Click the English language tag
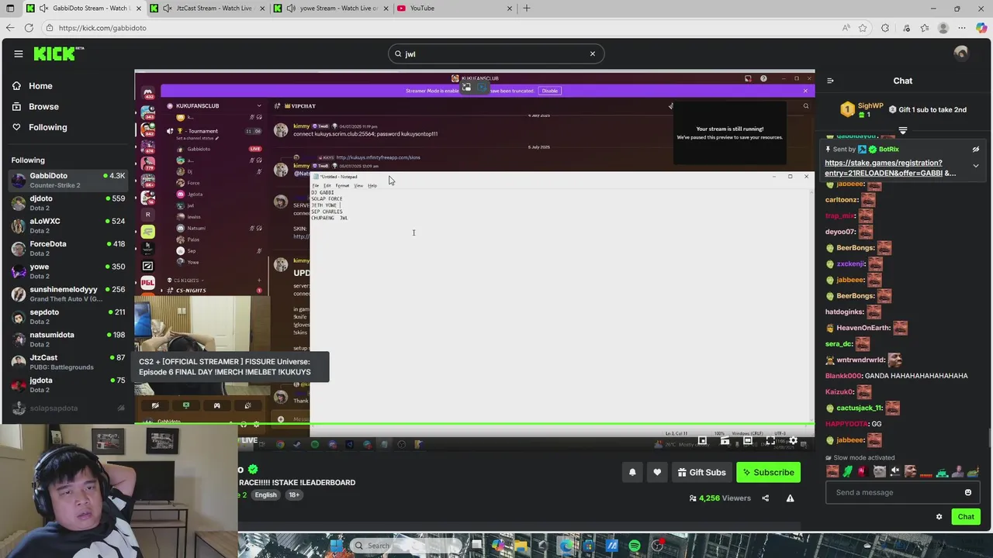This screenshot has height=558, width=993. coord(265,495)
